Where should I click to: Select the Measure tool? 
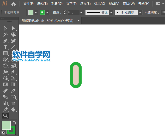[5, 91]
